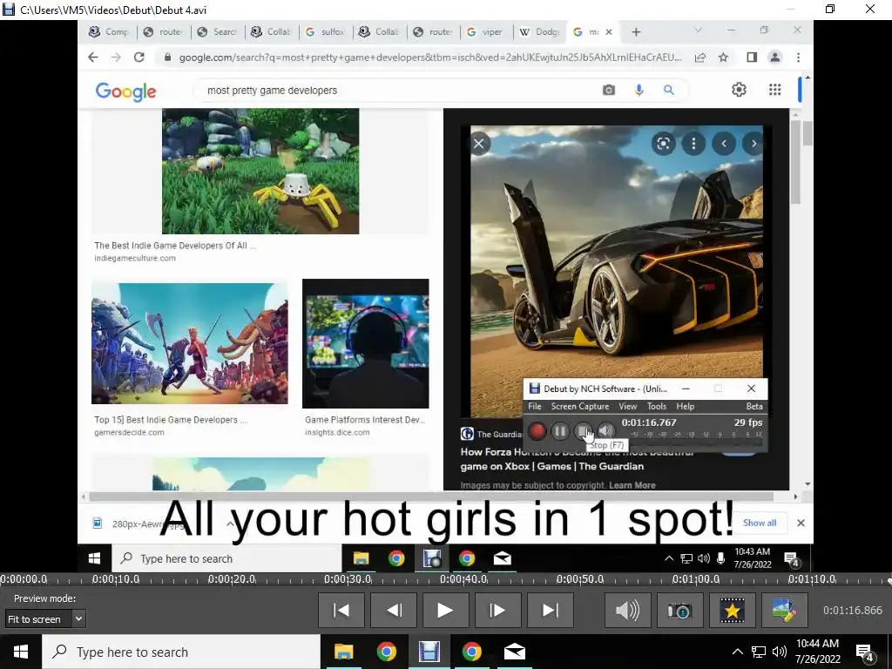Open the Google apps grid
Viewport: 892px width, 669px height.
(774, 90)
